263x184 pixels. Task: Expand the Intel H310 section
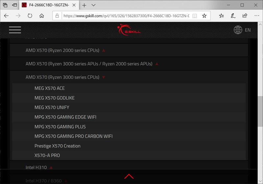[x=129, y=167]
